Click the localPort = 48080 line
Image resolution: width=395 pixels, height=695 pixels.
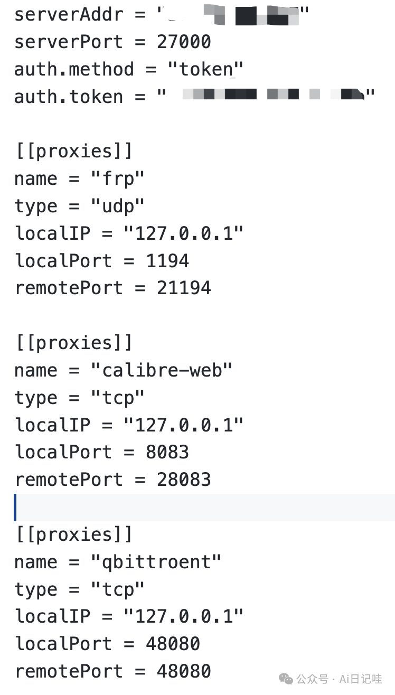[x=107, y=644]
